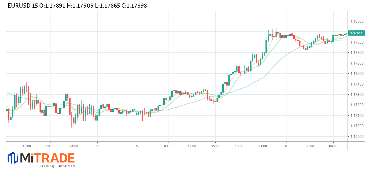Click the date marker labeled 3
The height and width of the screenshot is (175, 371).
(x=97, y=146)
